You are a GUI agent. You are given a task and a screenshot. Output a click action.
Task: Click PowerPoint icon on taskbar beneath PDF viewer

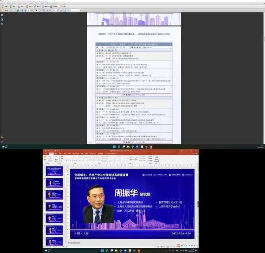[151, 147]
